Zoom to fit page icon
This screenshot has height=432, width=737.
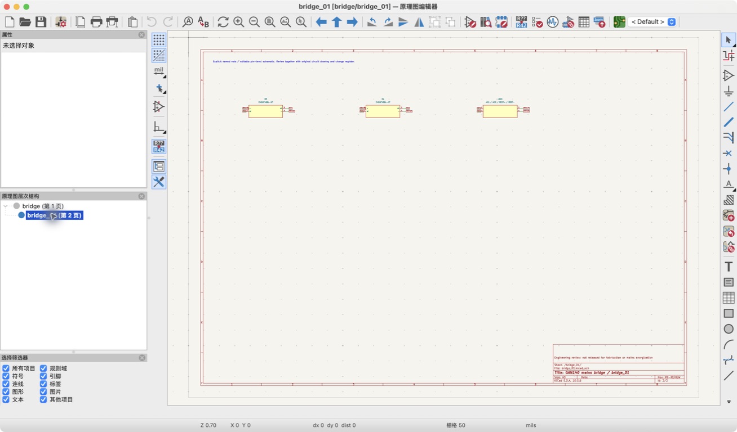pos(270,22)
